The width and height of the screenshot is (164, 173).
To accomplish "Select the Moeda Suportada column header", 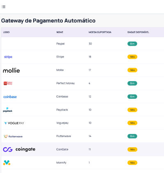I will [100, 32].
